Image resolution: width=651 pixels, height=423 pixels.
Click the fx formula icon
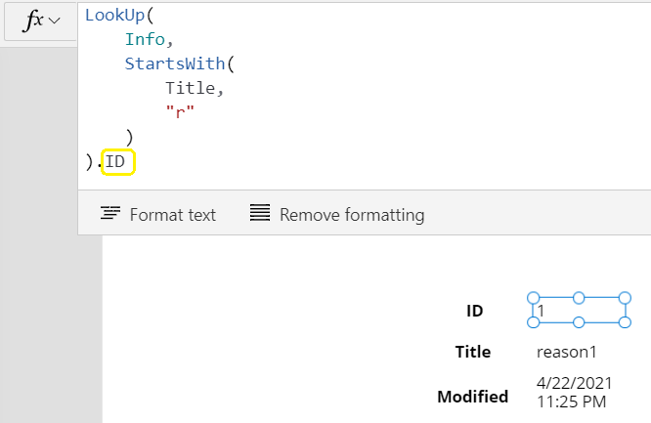(x=33, y=20)
